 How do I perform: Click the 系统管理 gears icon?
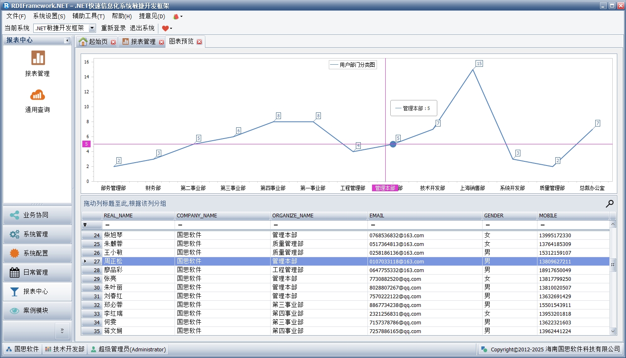click(x=14, y=234)
